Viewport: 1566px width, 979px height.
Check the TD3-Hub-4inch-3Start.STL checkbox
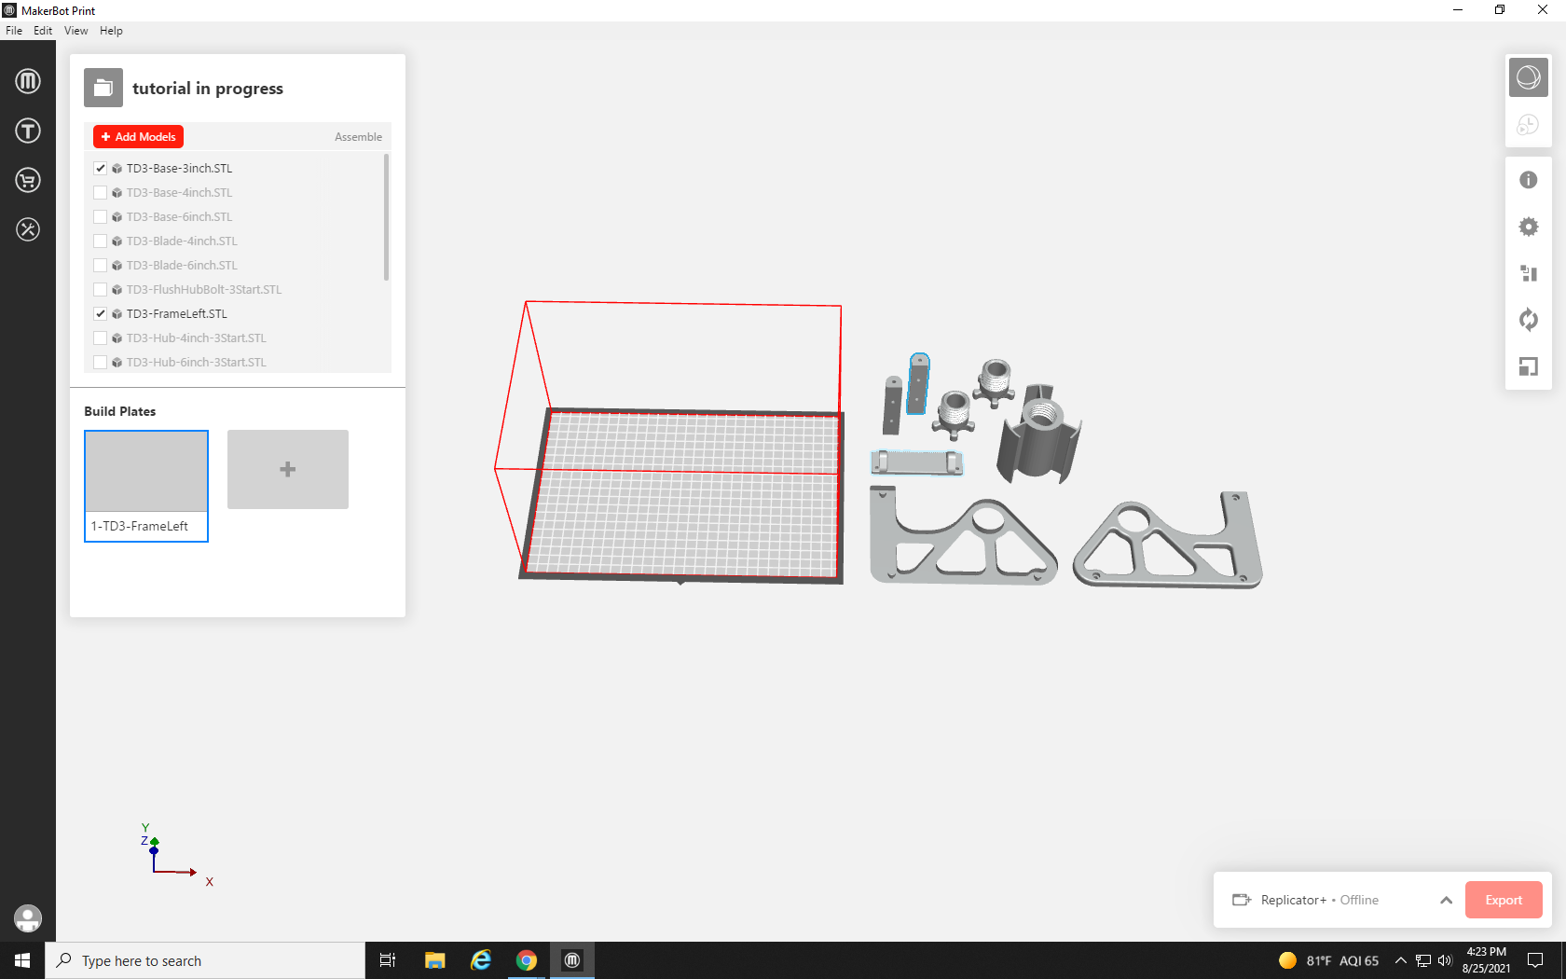(x=101, y=338)
